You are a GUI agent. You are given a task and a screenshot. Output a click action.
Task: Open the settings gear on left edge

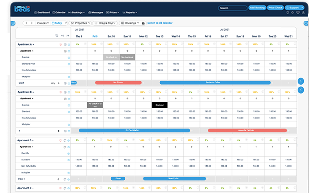click(13, 23)
